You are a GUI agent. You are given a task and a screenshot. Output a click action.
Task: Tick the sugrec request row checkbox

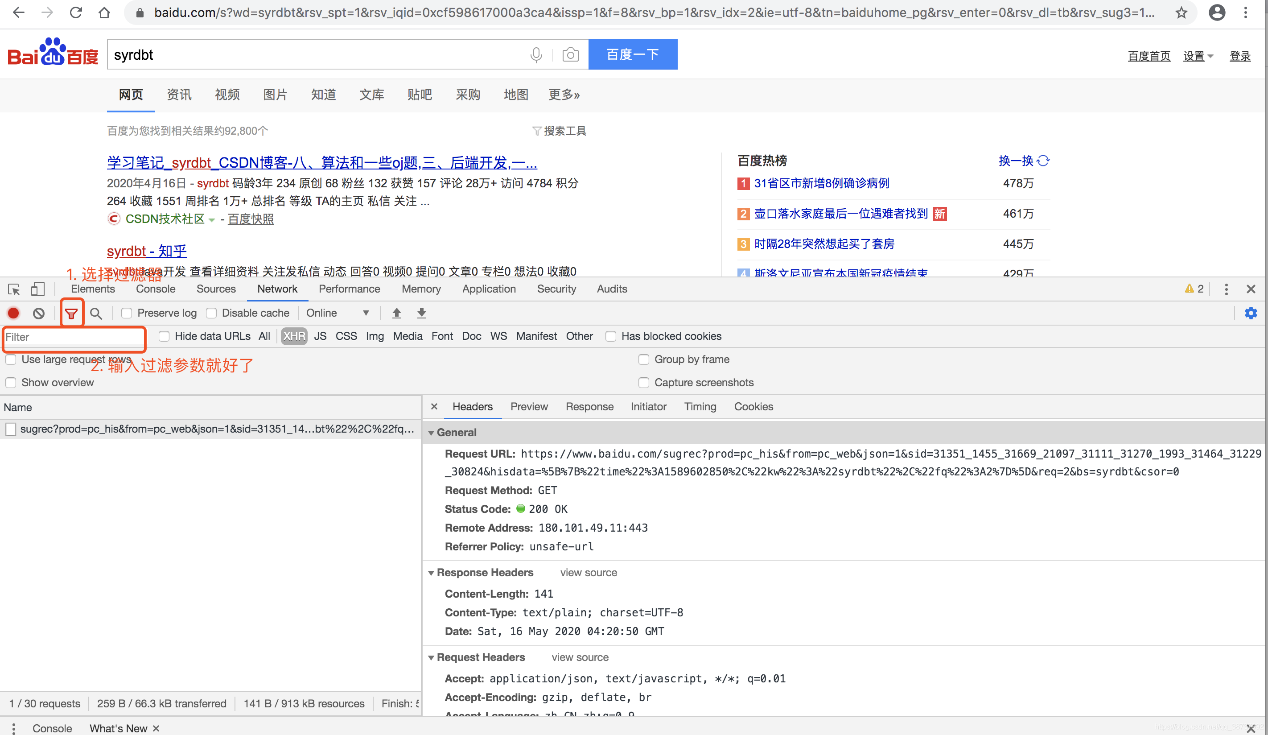[x=11, y=429]
